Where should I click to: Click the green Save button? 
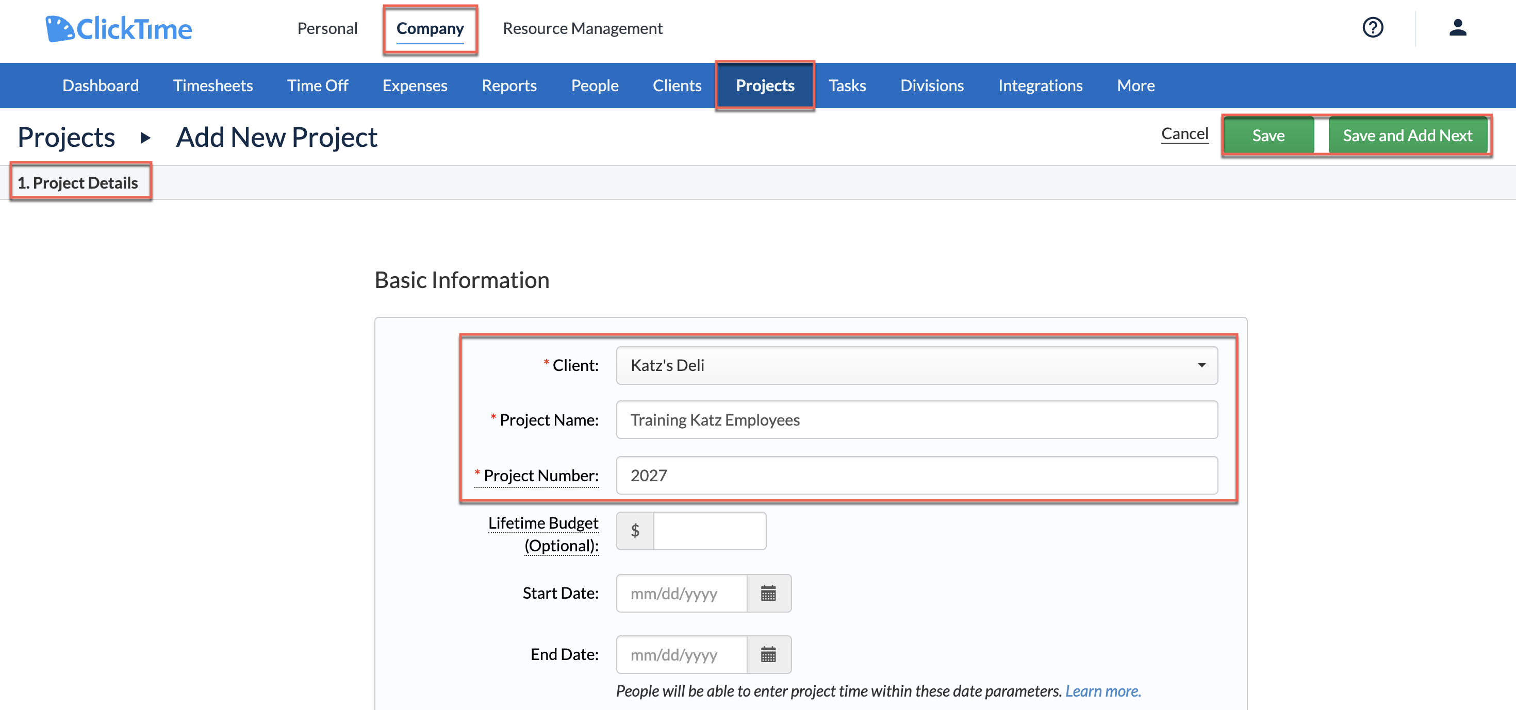[x=1268, y=136]
